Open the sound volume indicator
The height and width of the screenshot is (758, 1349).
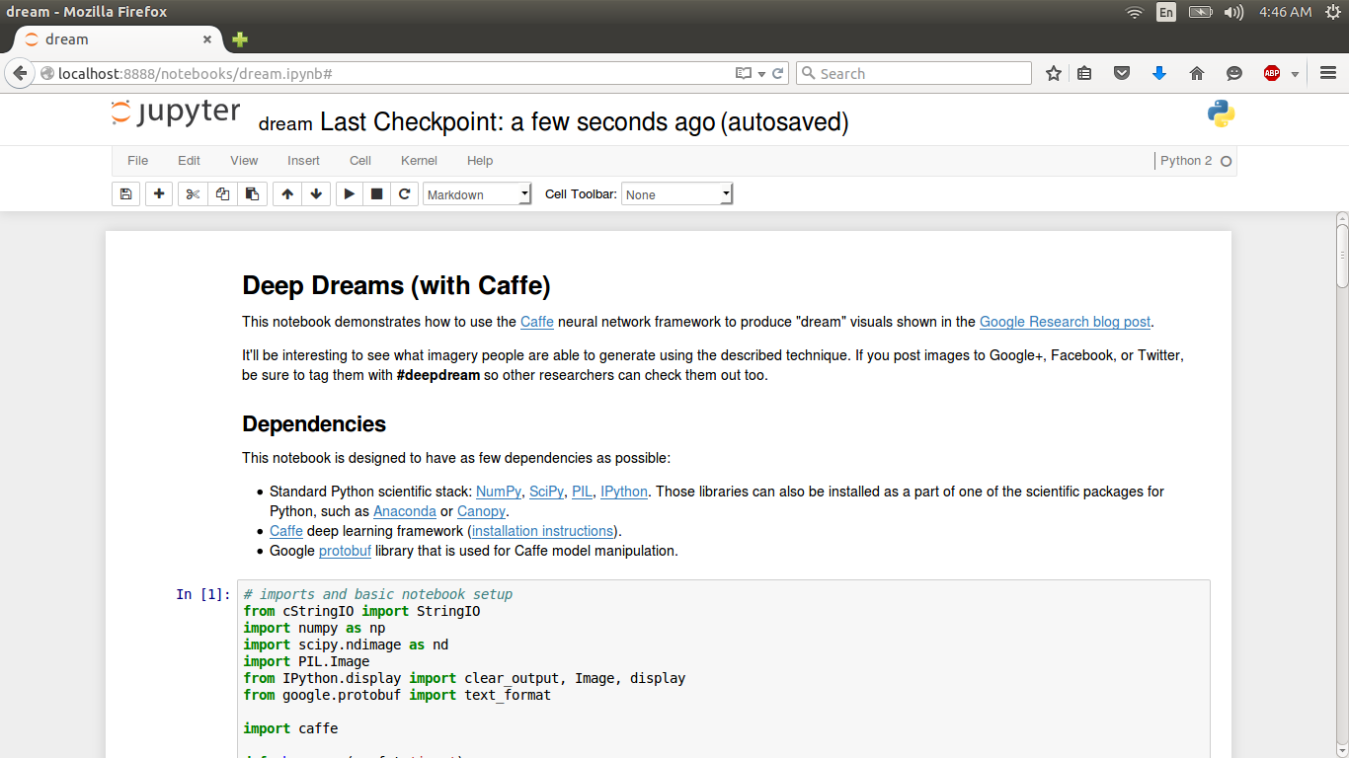(x=1233, y=12)
